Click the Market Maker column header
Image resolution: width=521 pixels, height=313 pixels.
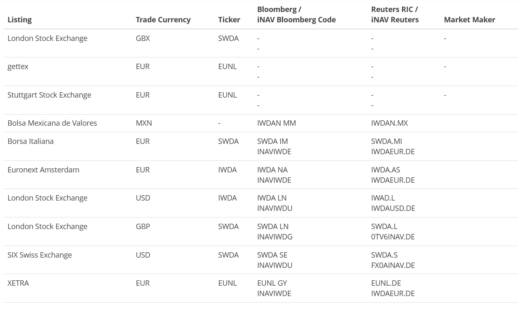(469, 20)
